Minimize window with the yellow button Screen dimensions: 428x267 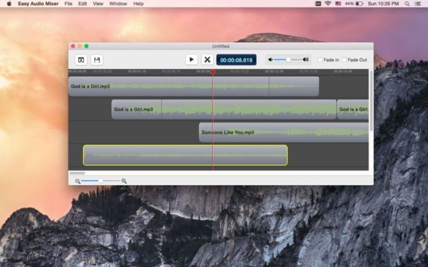click(x=79, y=46)
